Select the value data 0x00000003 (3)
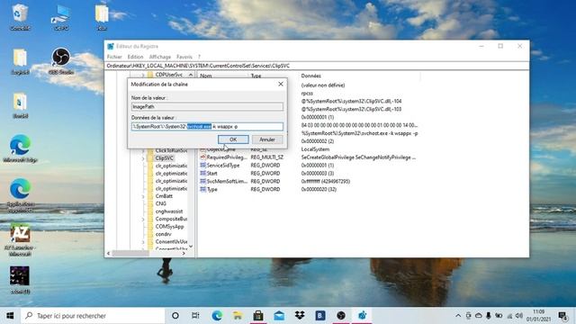Image resolution: width=576 pixels, height=324 pixels. point(318,174)
